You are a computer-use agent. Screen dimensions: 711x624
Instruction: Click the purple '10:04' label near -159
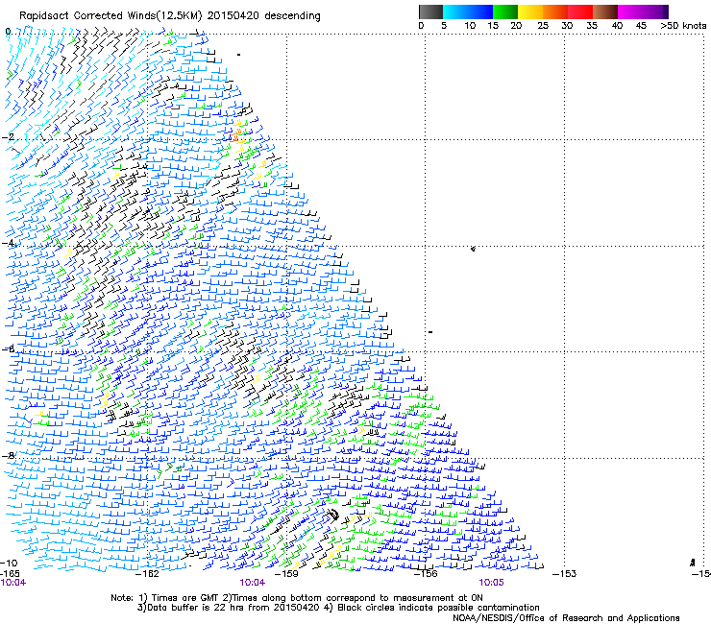tap(252, 583)
